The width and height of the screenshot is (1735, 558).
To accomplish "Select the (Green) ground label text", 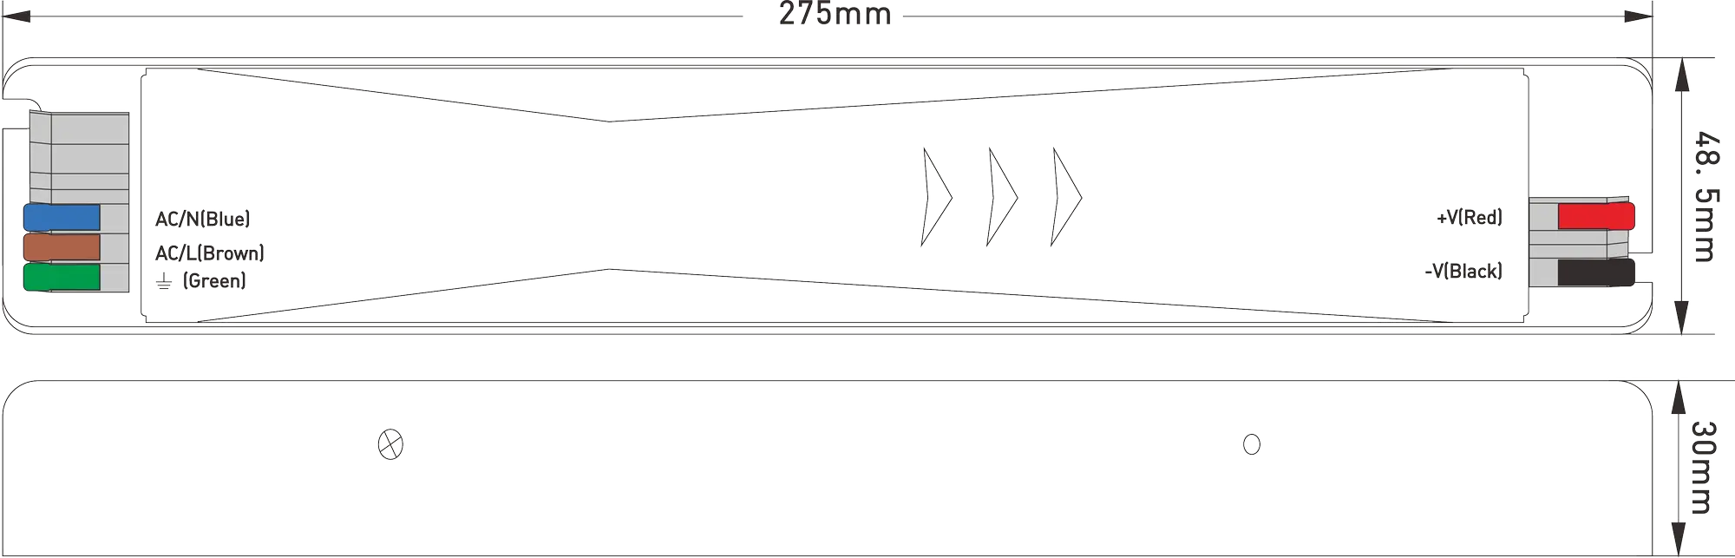I will coord(214,280).
